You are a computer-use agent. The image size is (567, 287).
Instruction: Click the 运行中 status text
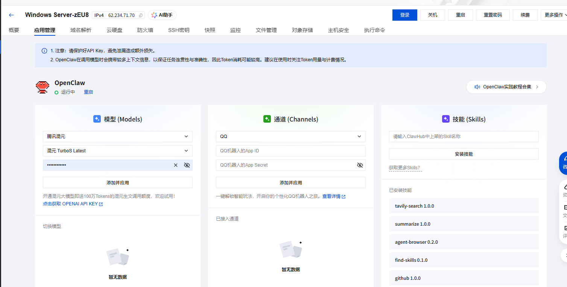coord(68,92)
